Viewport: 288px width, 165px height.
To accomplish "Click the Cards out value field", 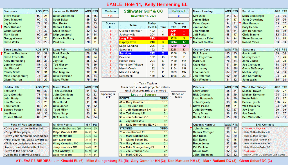I will pos(178,16).
